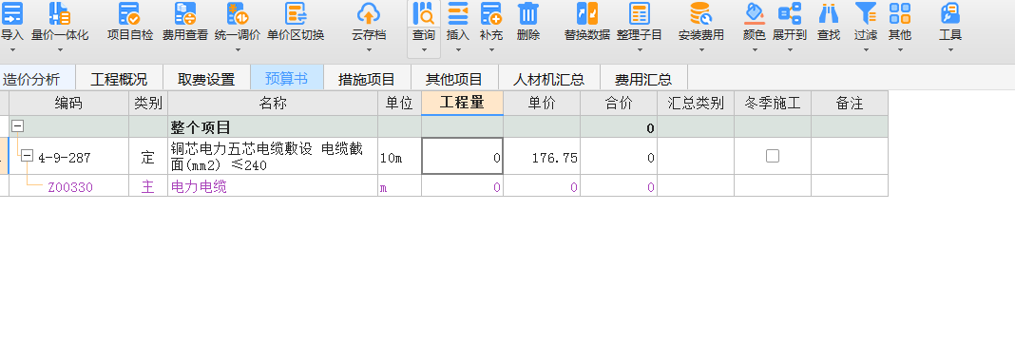
Task: Click the 导入 import icon
Action: [x=11, y=13]
